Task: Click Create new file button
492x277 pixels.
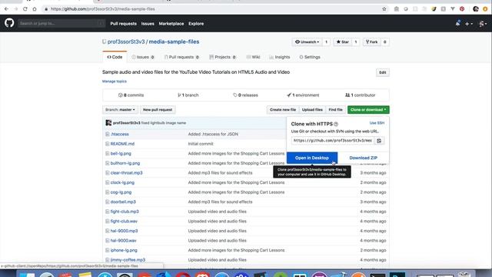Action: (x=283, y=109)
